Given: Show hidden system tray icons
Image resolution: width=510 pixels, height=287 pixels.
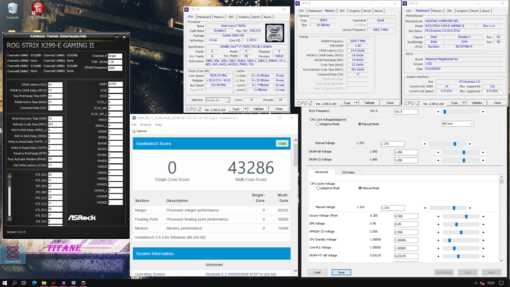Looking at the screenshot, I should point(476,283).
